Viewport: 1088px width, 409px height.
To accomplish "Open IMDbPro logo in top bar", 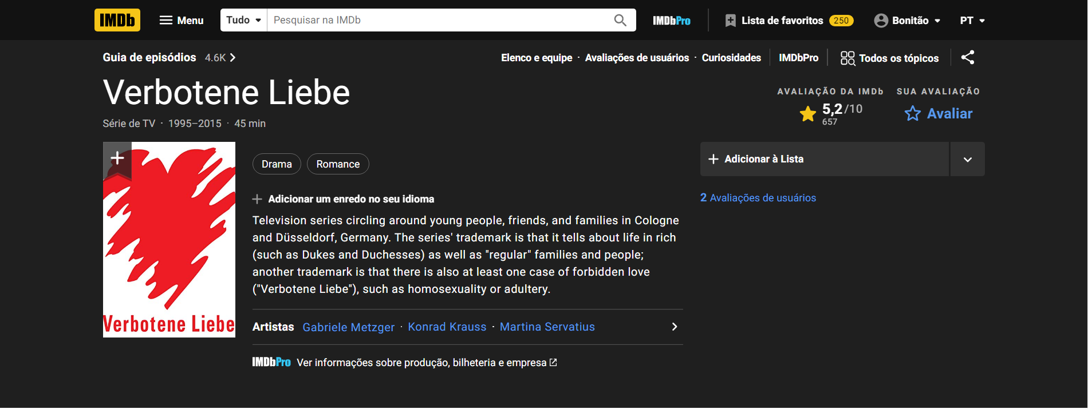I will tap(671, 21).
